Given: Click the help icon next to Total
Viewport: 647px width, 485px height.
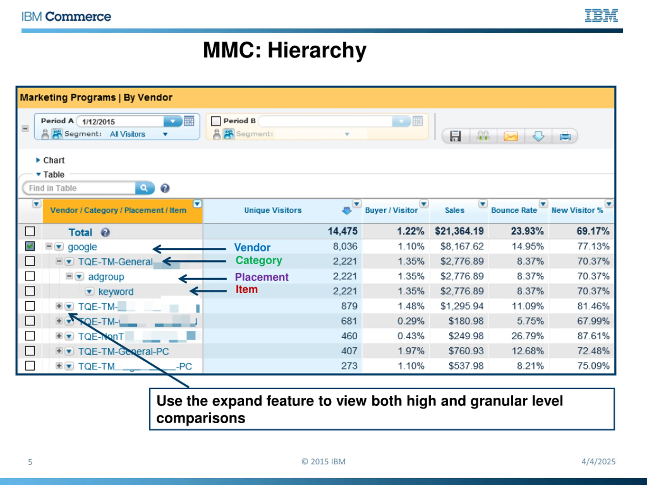Looking at the screenshot, I should (105, 233).
